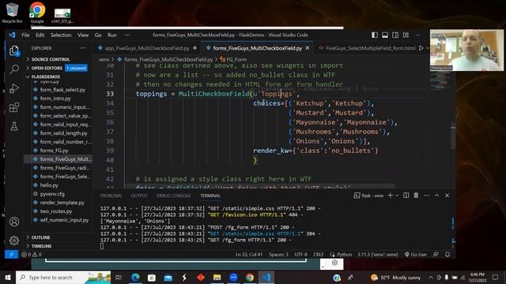506x284 pixels.
Task: Click the editor vertical scrollbar
Action: click(x=453, y=135)
